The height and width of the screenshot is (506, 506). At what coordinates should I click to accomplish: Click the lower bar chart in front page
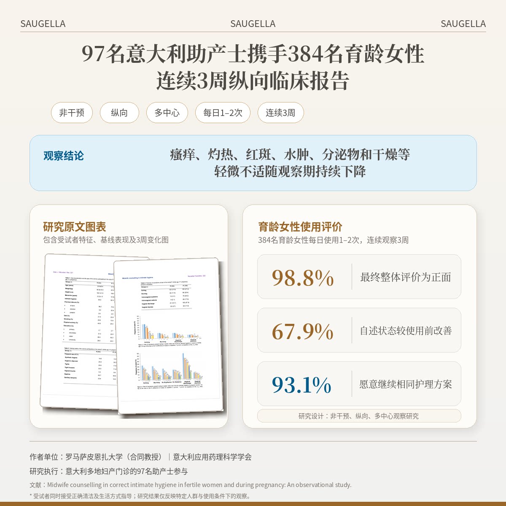pyautogui.click(x=169, y=368)
